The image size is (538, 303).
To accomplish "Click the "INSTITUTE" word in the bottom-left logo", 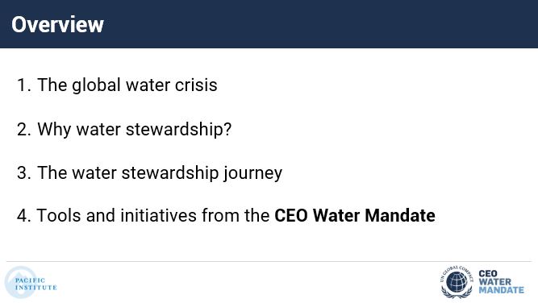I will [36, 288].
